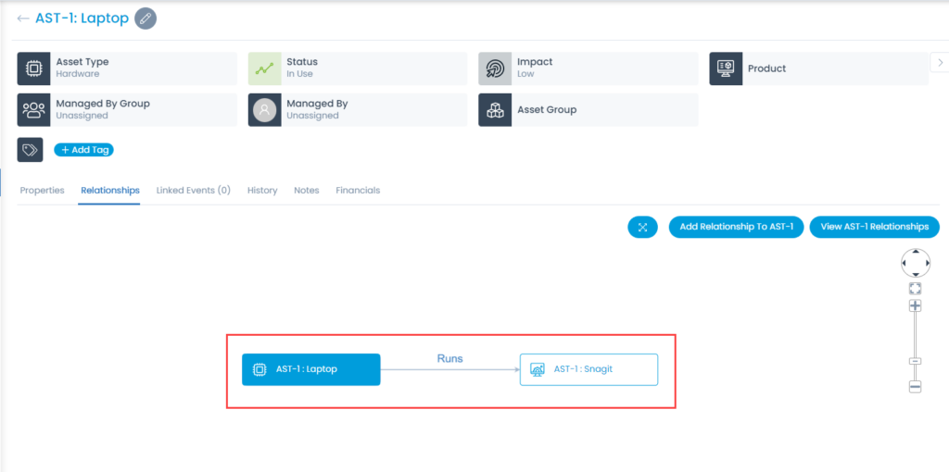
Task: Click Add Relationship To AST-1 button
Action: tap(736, 228)
